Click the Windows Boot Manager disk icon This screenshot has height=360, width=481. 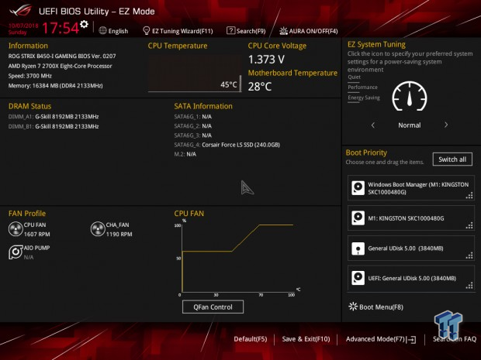point(358,188)
